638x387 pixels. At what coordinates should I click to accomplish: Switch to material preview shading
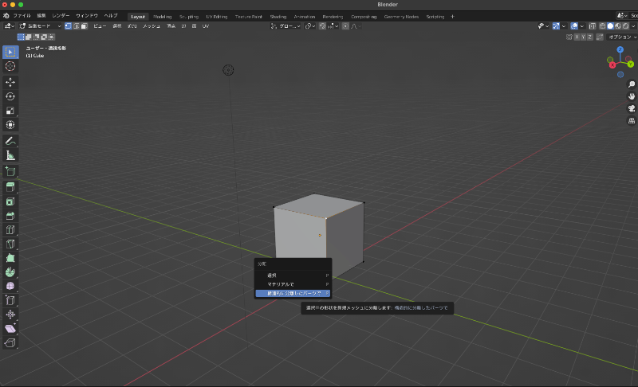point(618,26)
